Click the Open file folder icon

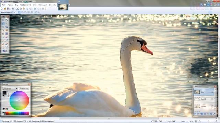click(x=5, y=9)
